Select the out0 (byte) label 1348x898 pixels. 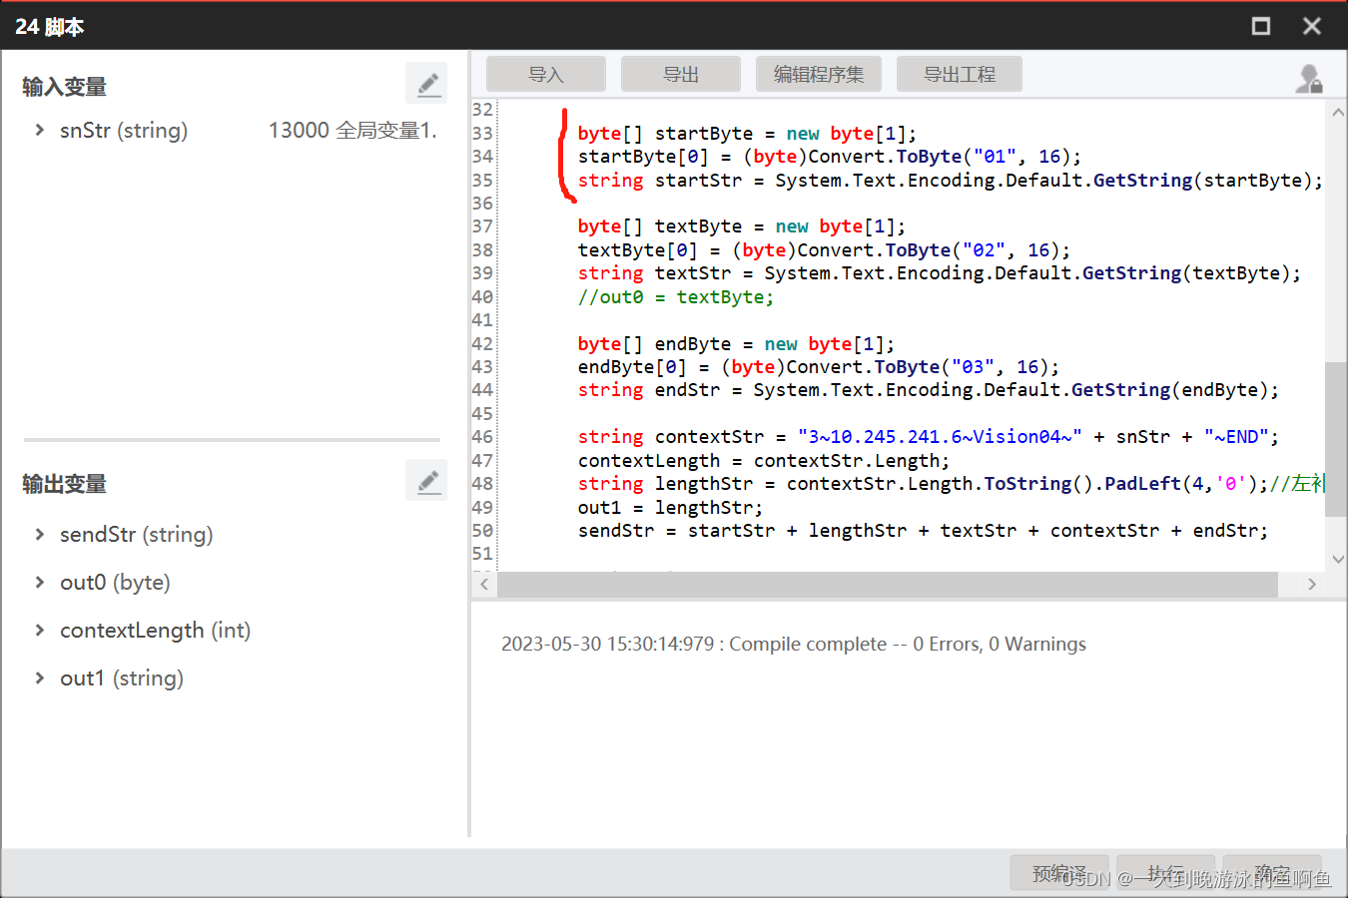click(x=115, y=582)
